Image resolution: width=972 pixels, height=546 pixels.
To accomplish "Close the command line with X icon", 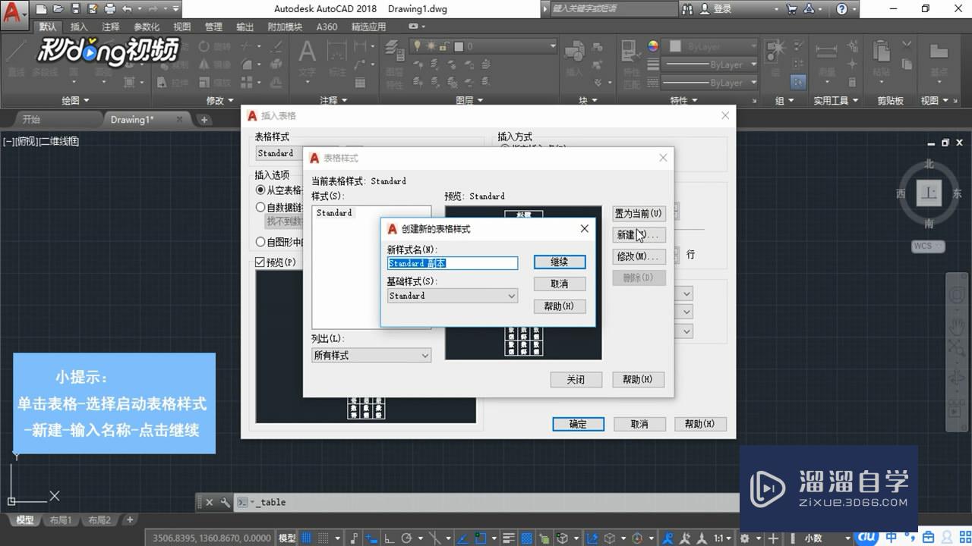I will click(210, 502).
